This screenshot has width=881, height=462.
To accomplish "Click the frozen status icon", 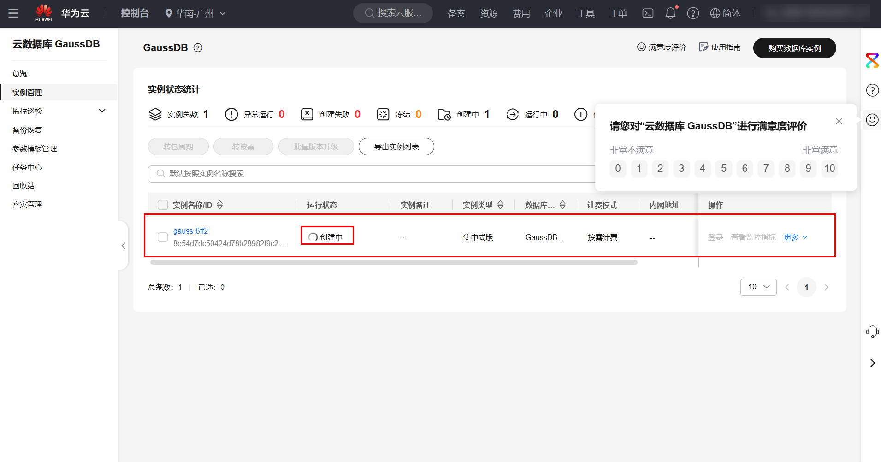I will (383, 114).
